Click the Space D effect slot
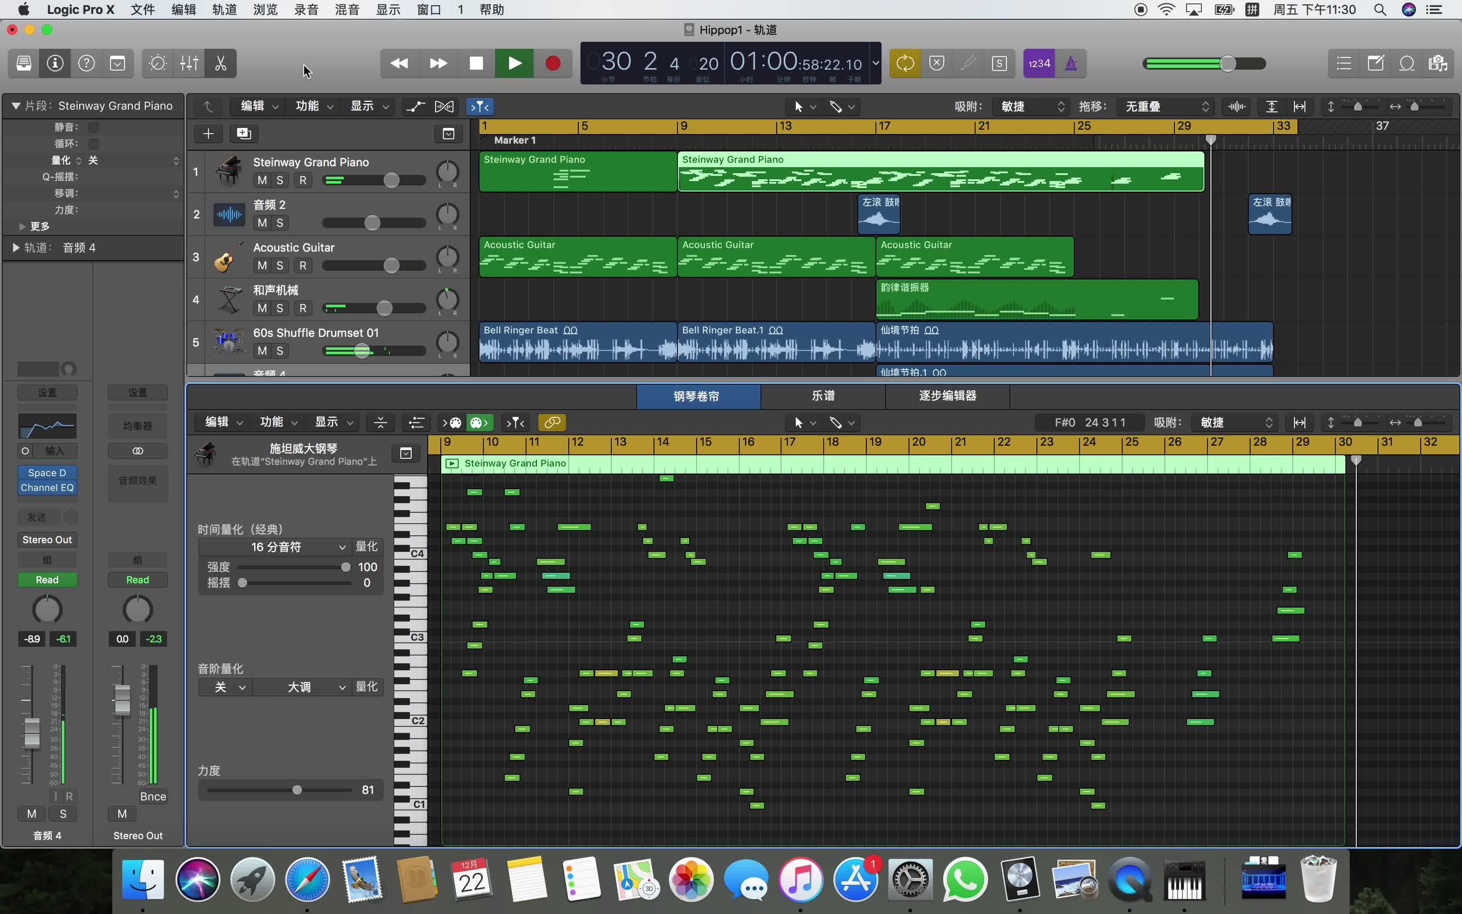The image size is (1462, 914). point(47,473)
